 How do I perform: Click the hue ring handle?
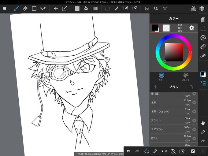pos(190,52)
